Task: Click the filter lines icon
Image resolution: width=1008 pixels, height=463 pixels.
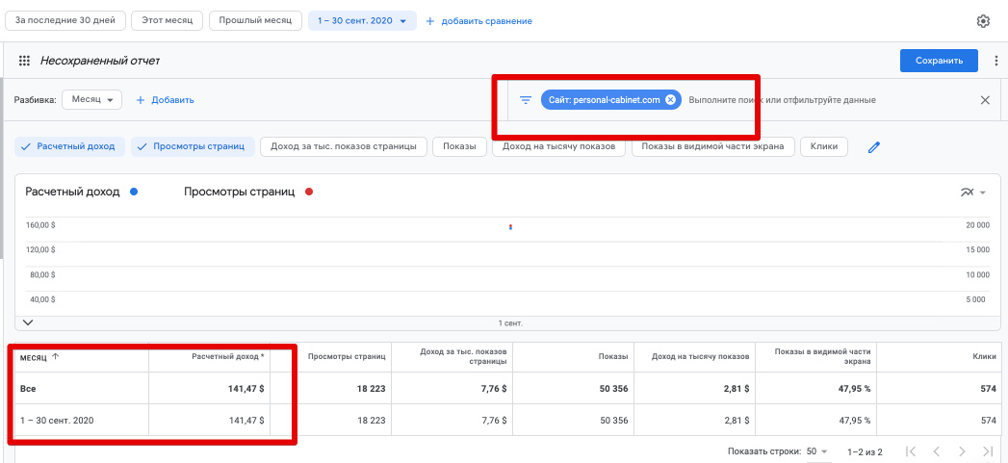Action: pos(526,100)
